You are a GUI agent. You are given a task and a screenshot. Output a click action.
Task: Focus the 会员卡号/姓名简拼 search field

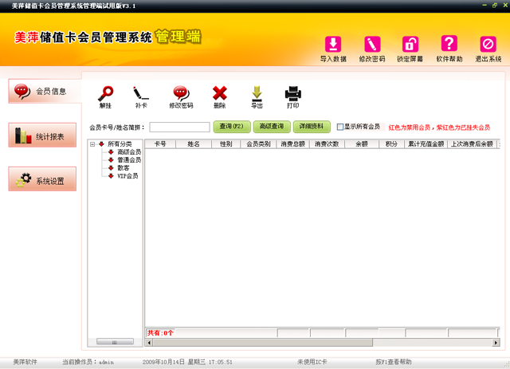pyautogui.click(x=178, y=127)
